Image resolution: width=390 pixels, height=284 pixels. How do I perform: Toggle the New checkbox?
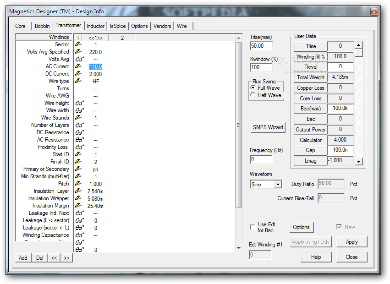[339, 227]
